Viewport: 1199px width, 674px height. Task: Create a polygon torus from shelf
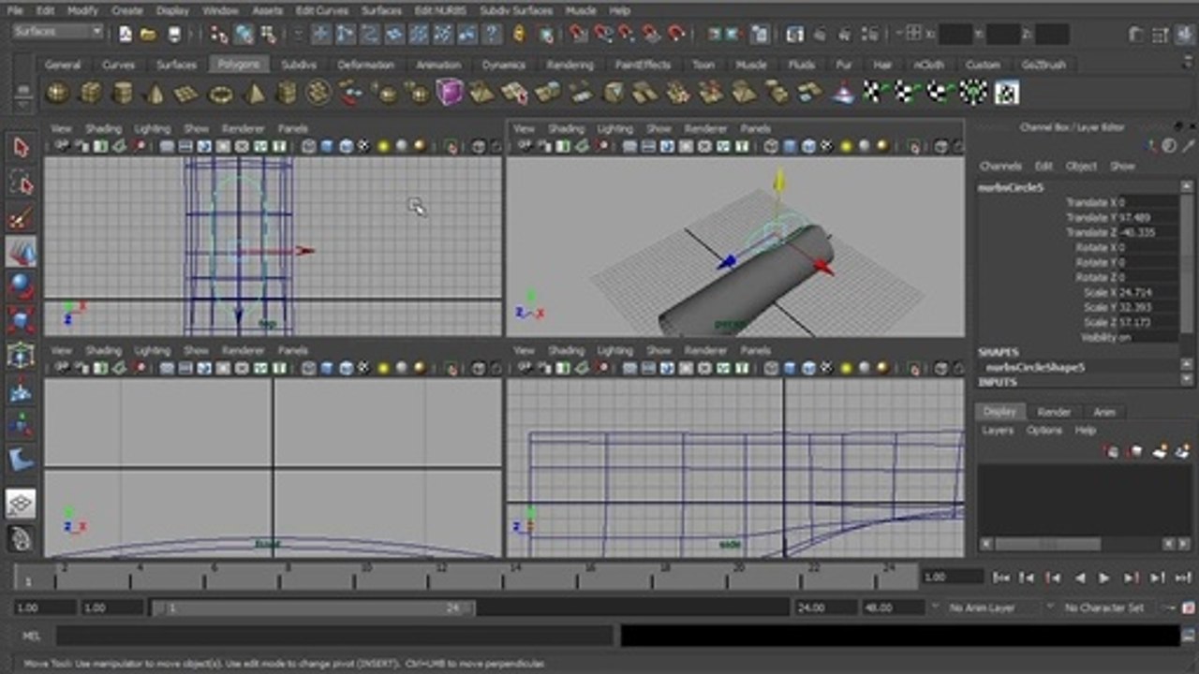click(221, 93)
